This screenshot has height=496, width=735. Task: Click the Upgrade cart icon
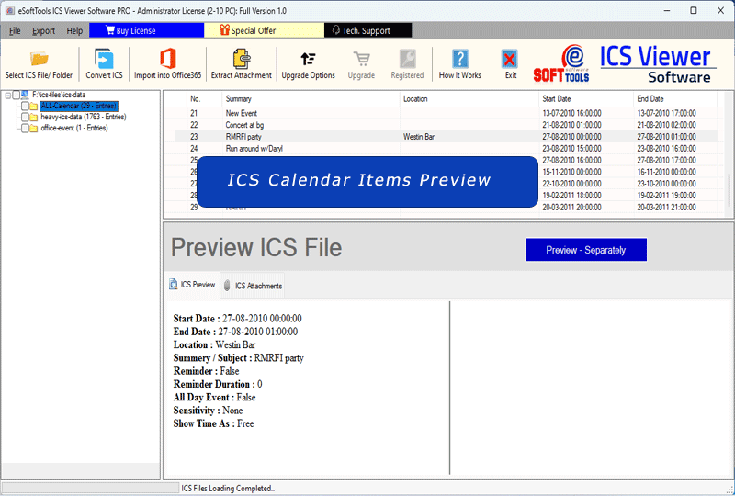point(361,59)
